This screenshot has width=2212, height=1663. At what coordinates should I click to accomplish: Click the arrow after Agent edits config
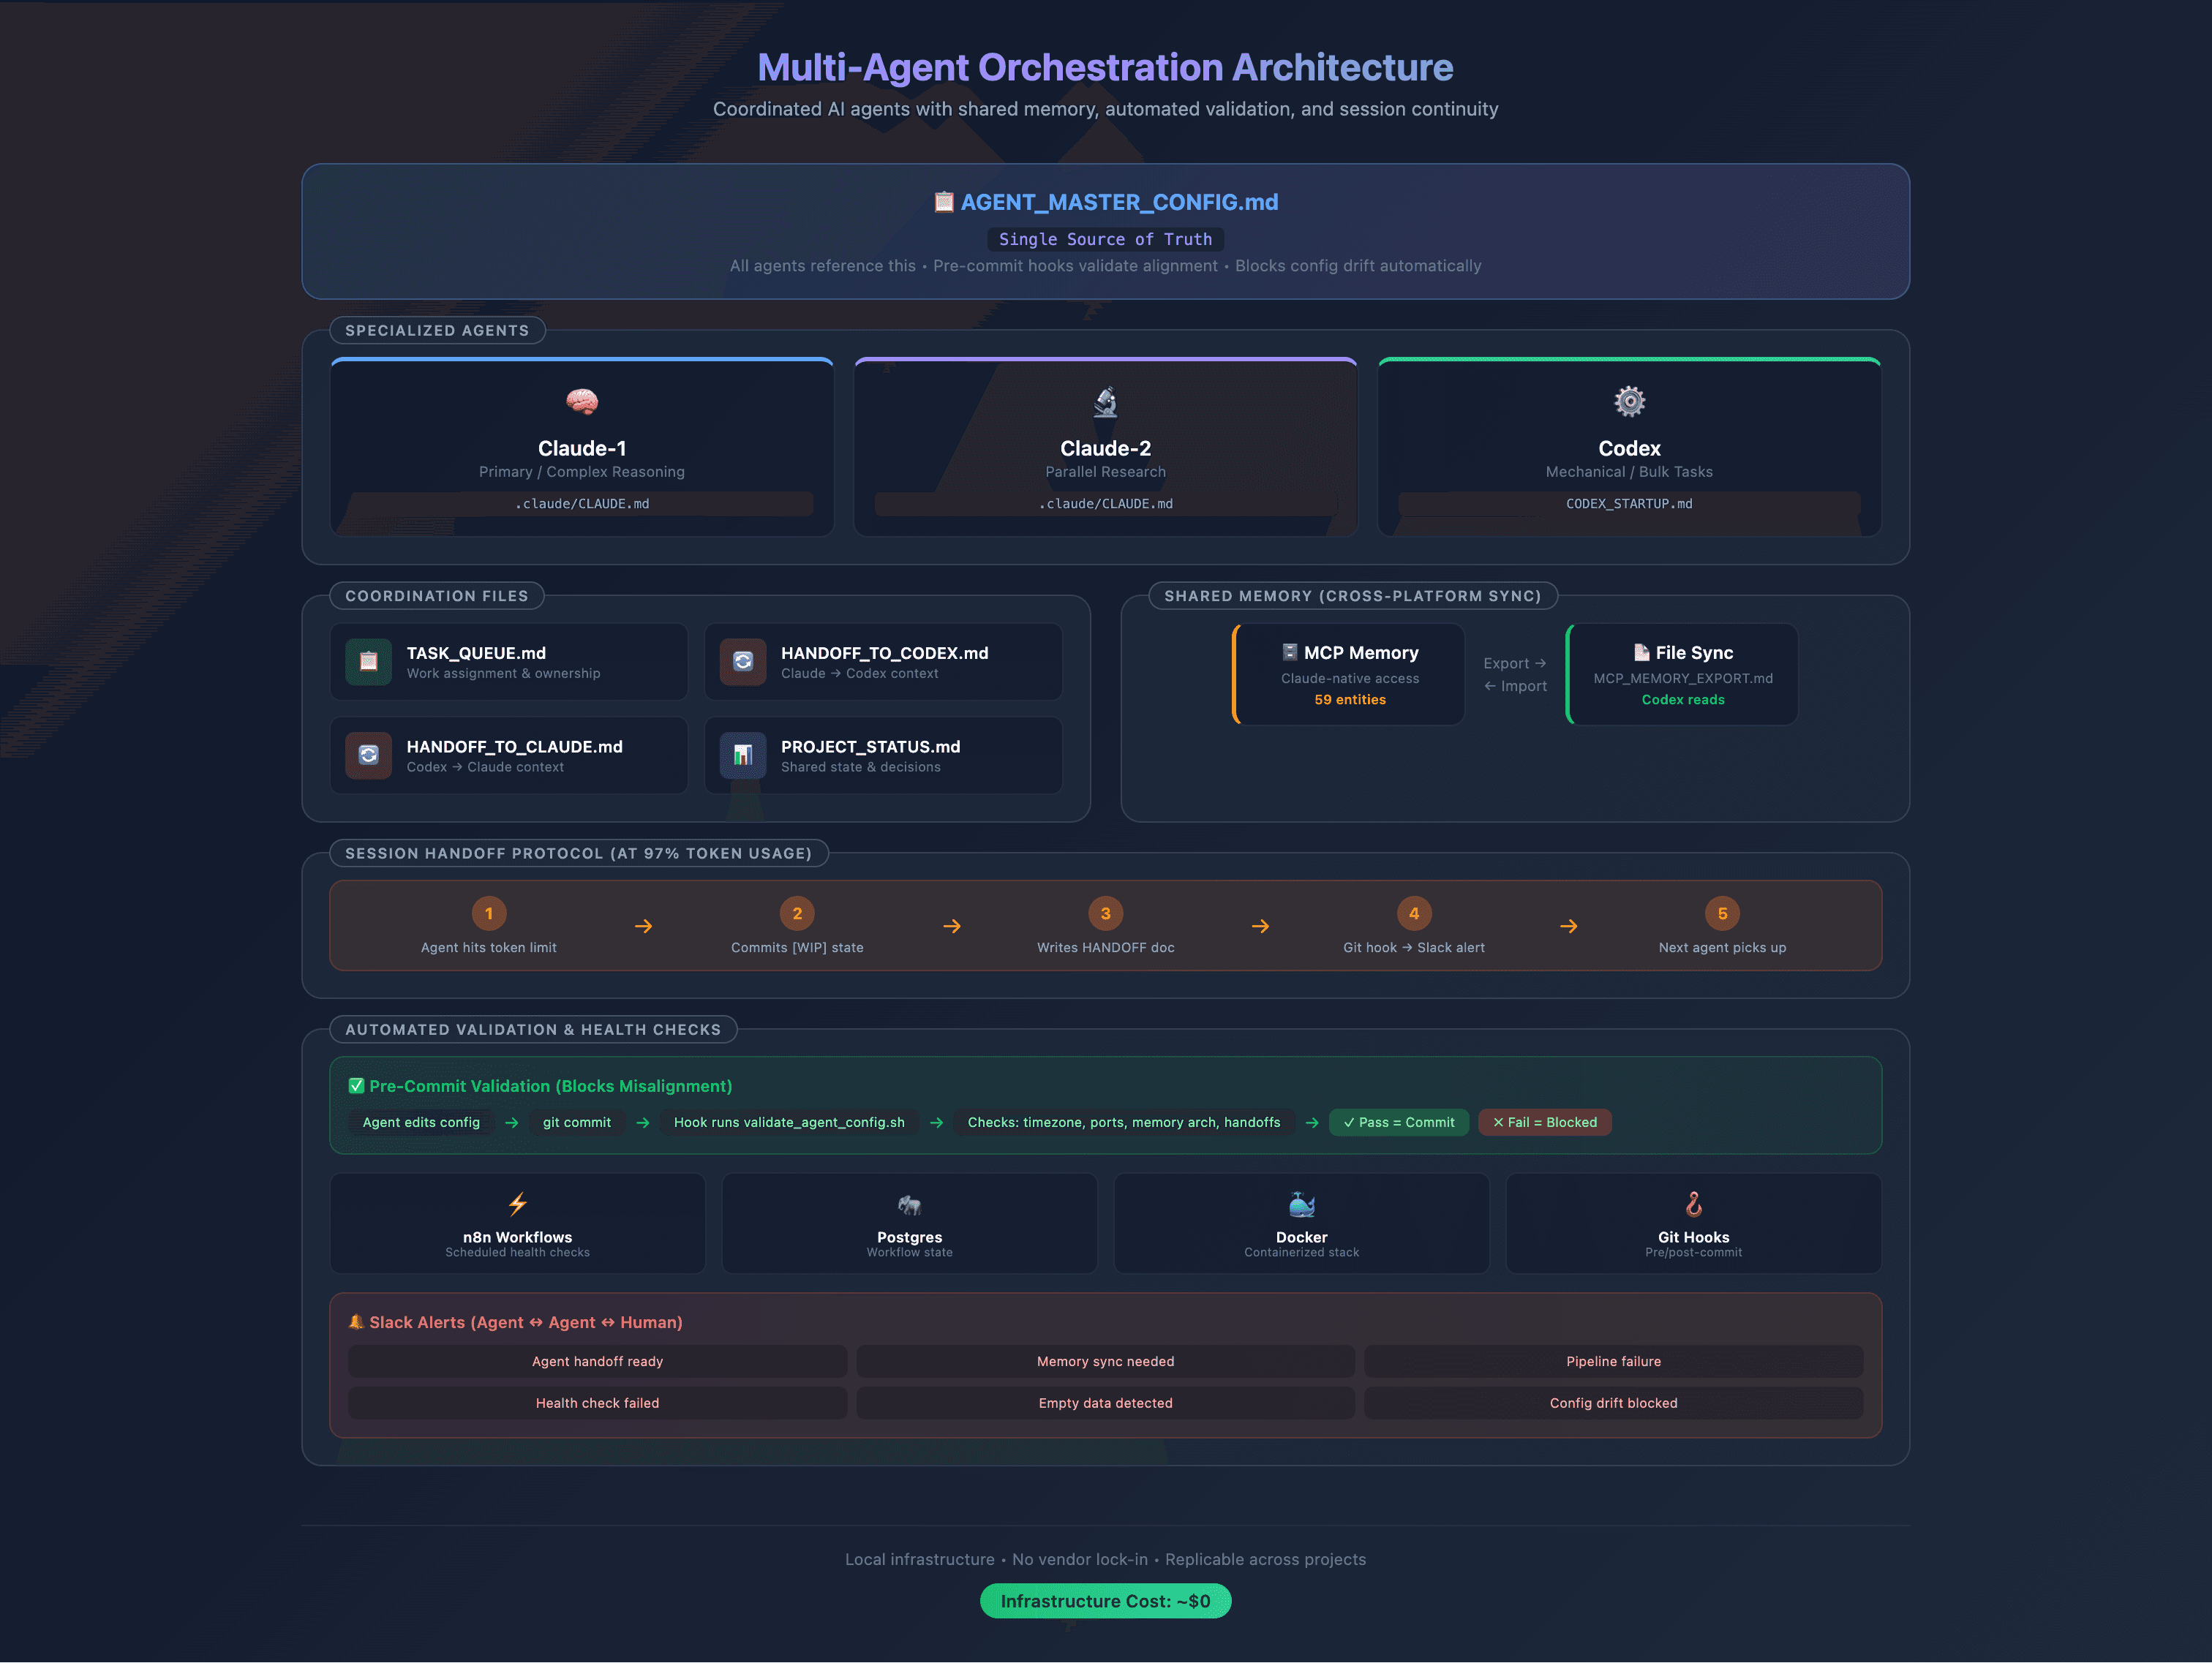click(511, 1123)
